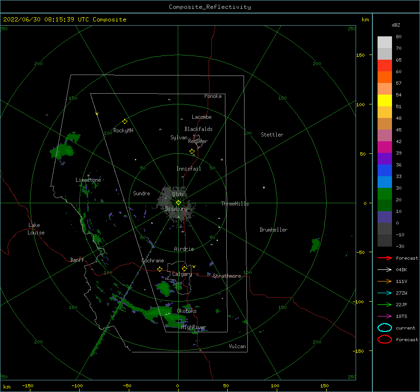Viewport: 420px width, 392px height.
Task: Click the yellow diamond marker near Cochrane
Action: [160, 269]
